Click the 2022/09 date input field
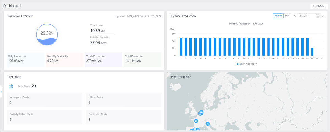The height and width of the screenshot is (132, 330). point(309,16)
